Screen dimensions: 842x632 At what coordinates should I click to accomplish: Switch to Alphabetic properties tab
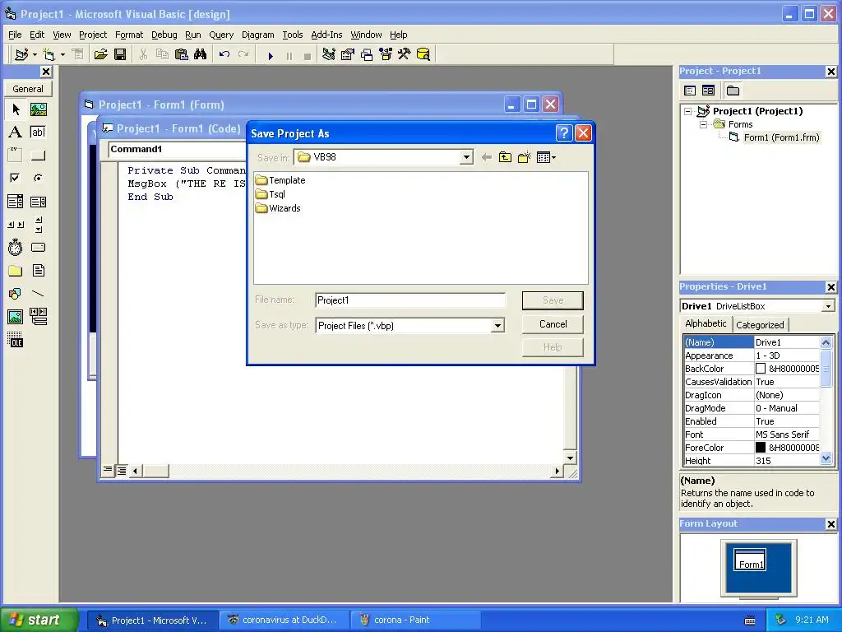706,323
